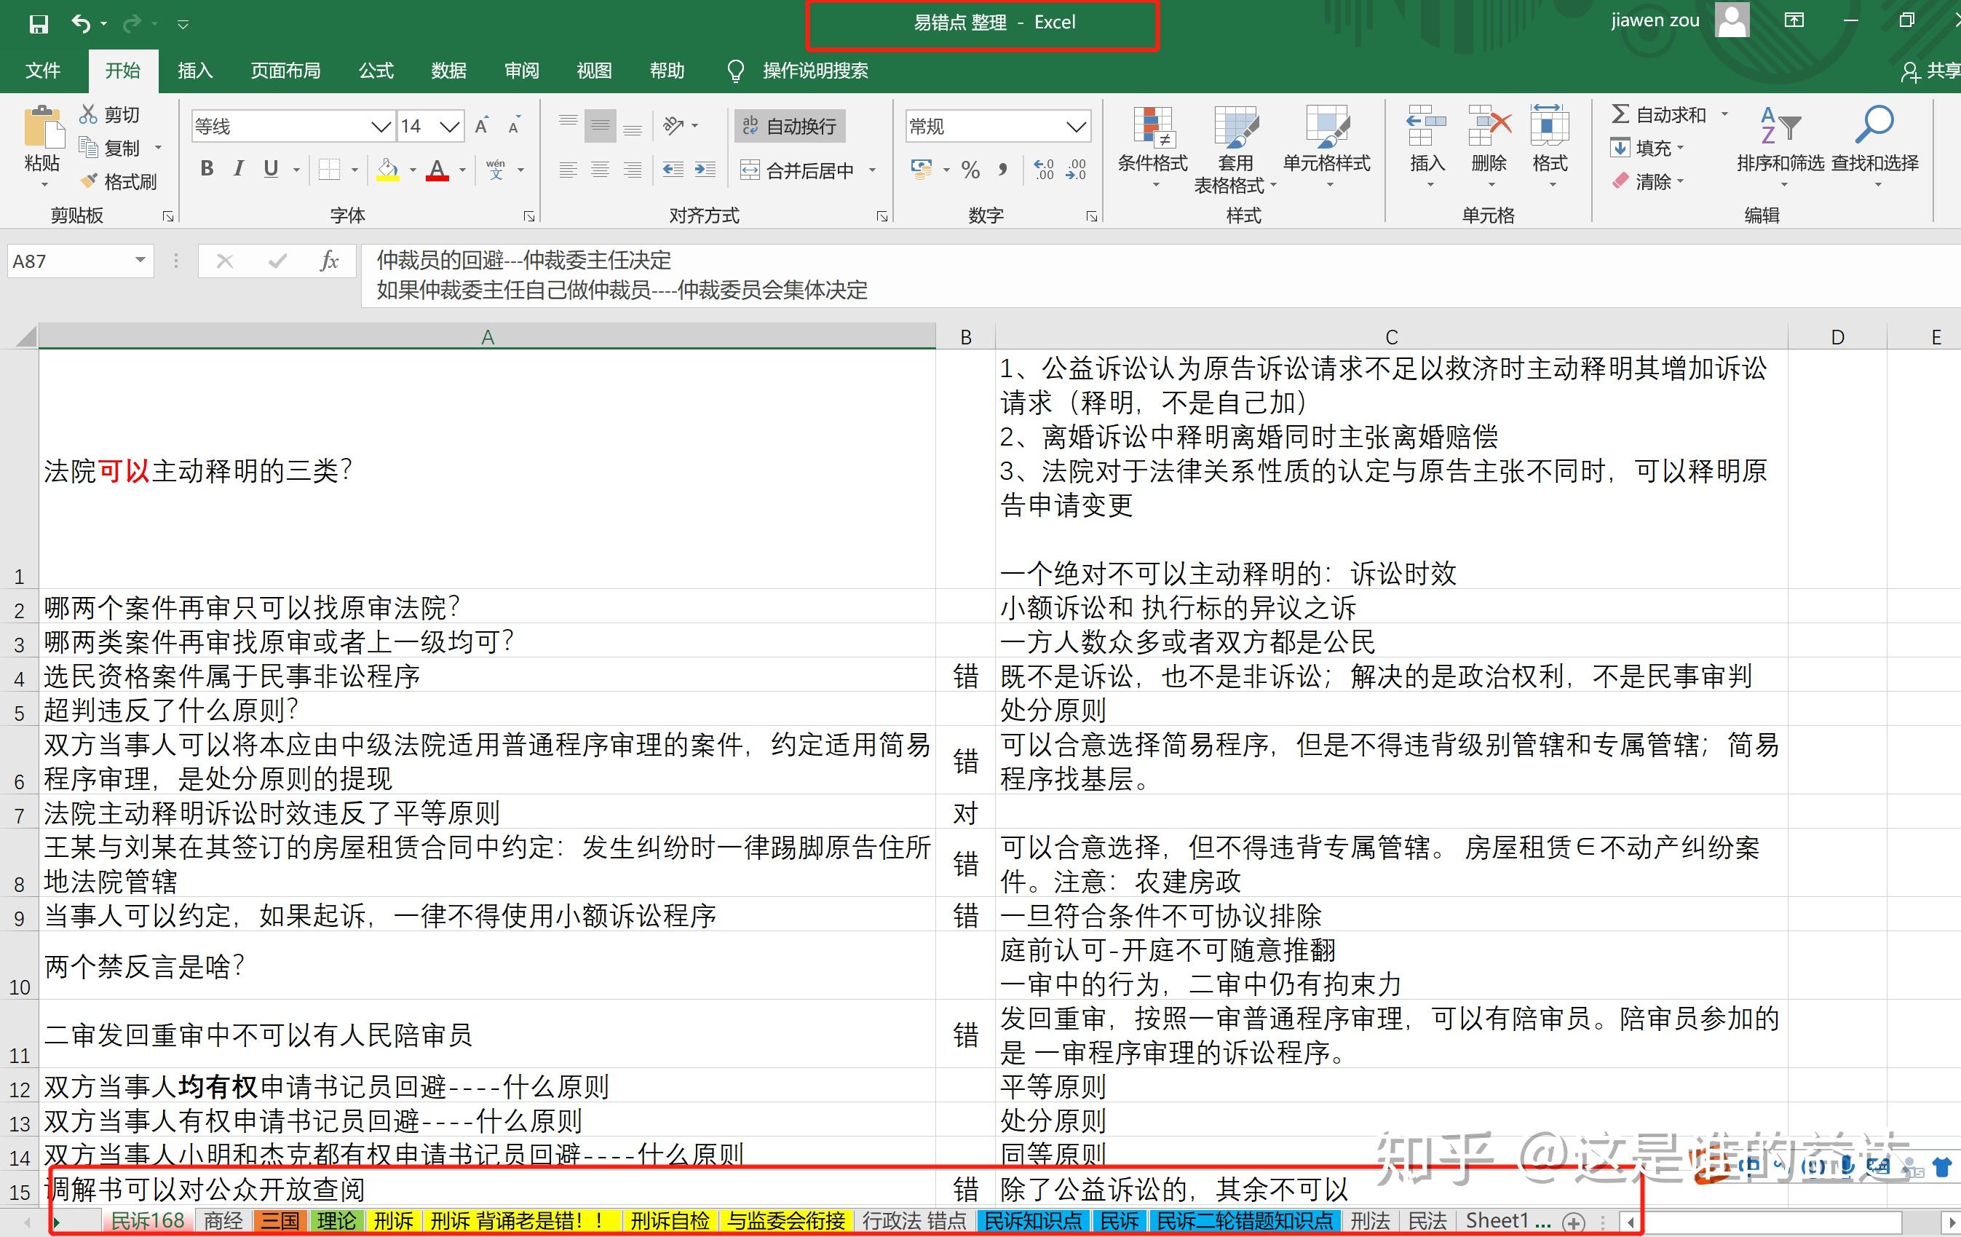The width and height of the screenshot is (1961, 1237).
Task: Open 条件格式 conditional formatting
Action: pyautogui.click(x=1152, y=146)
